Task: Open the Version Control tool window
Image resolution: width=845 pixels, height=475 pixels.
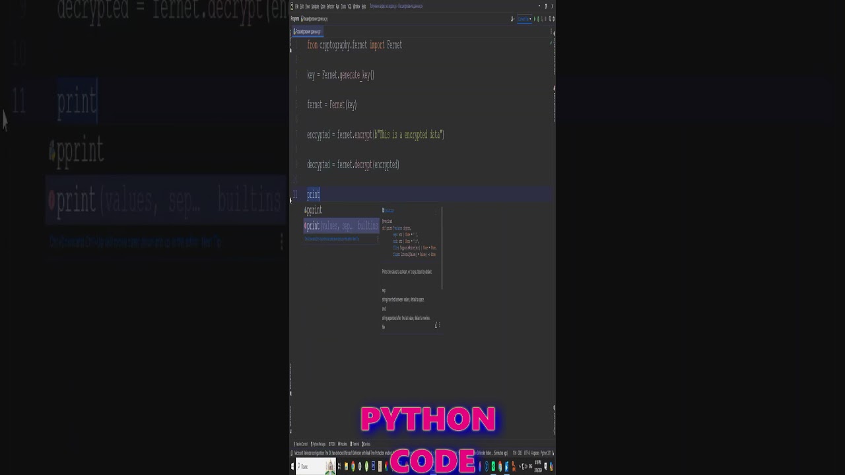Action: (300, 444)
